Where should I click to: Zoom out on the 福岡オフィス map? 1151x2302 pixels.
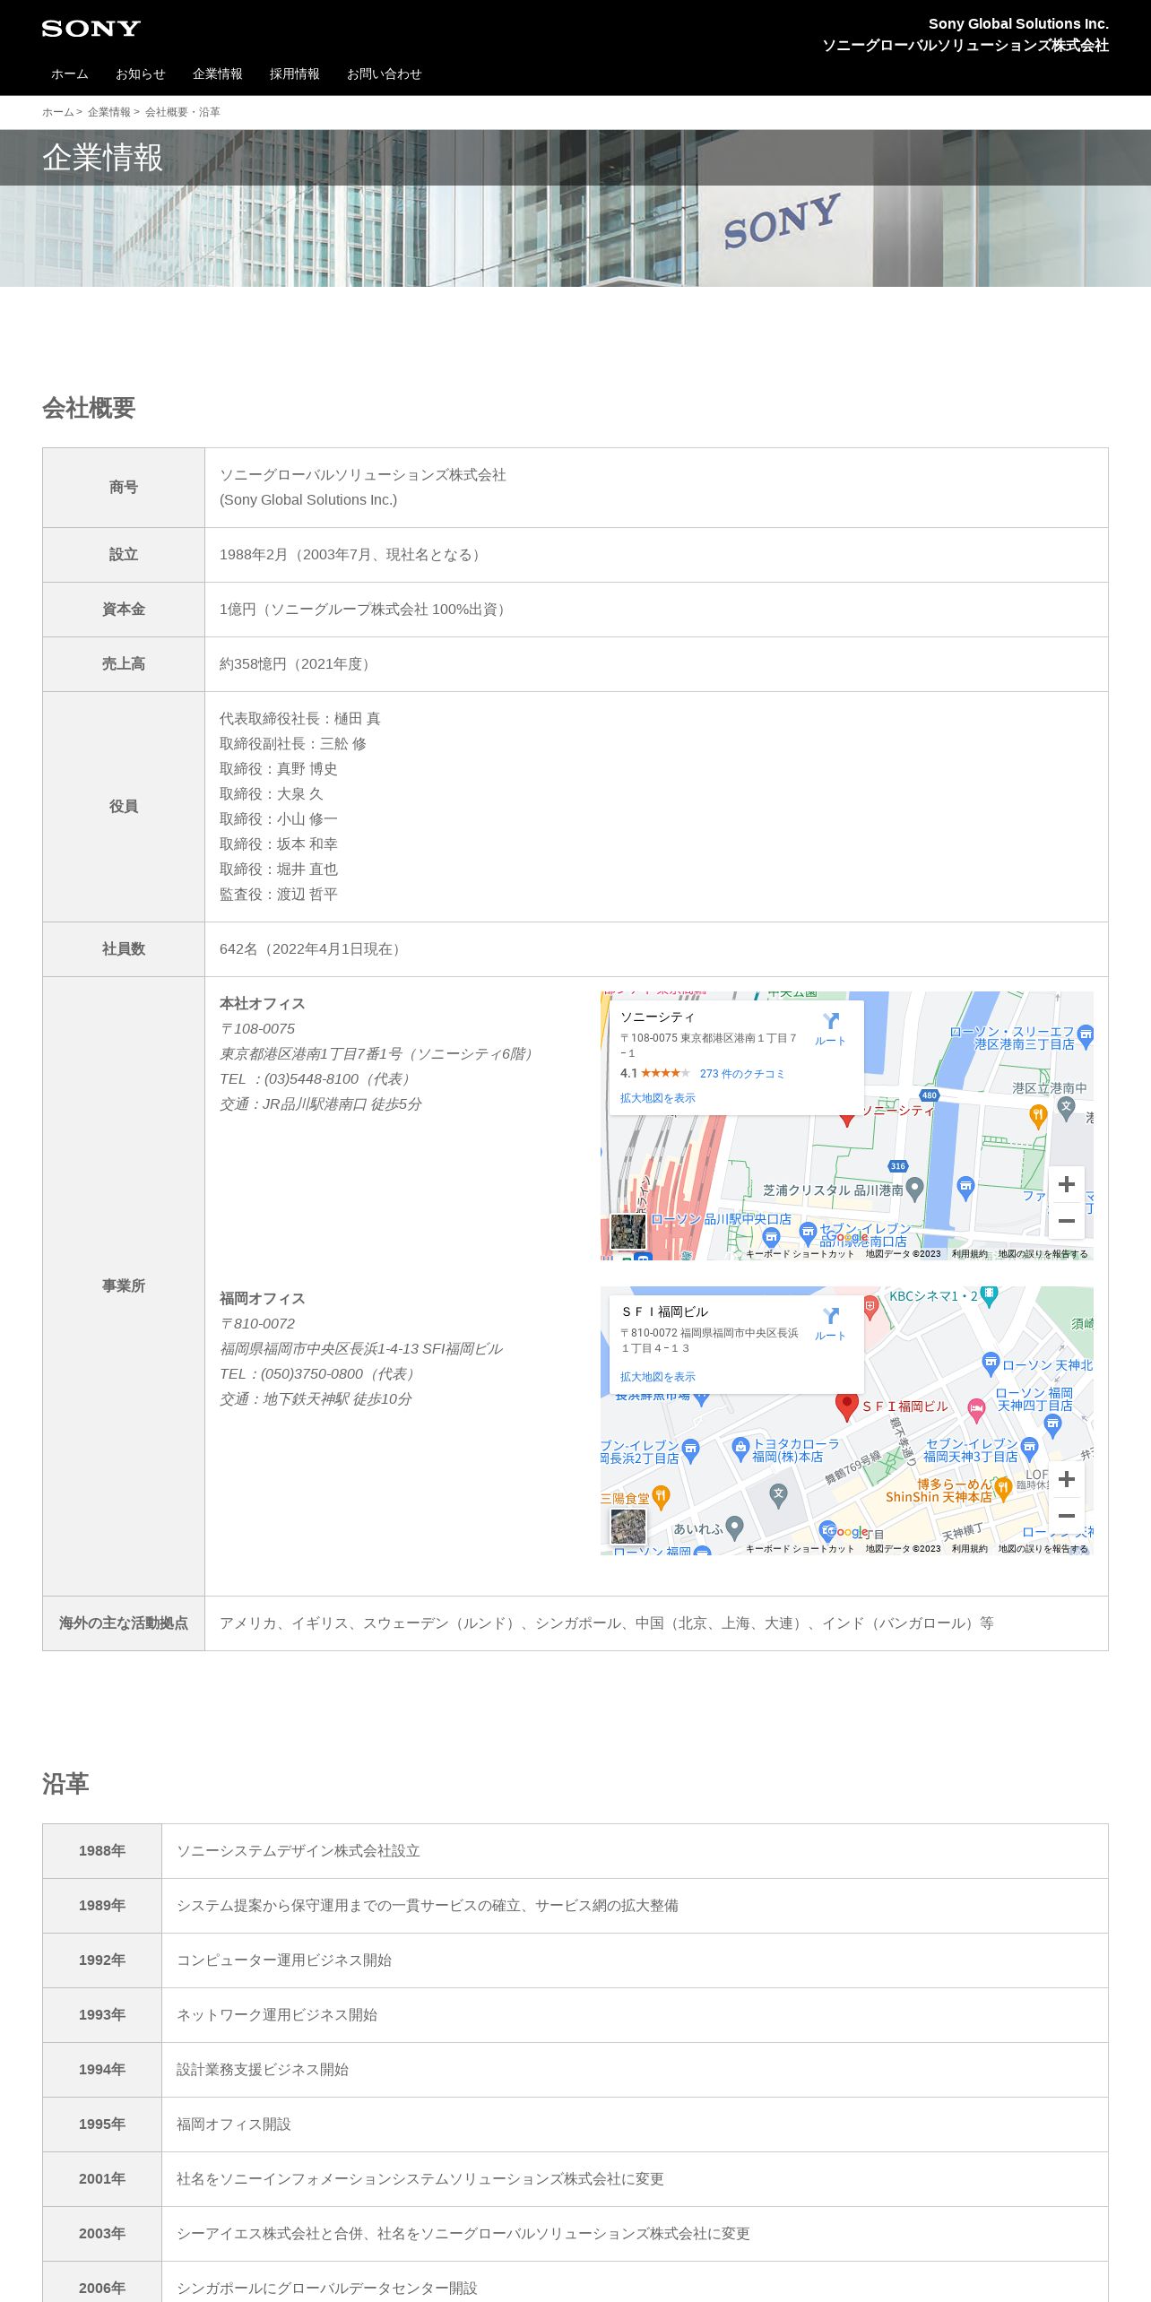point(1066,1516)
